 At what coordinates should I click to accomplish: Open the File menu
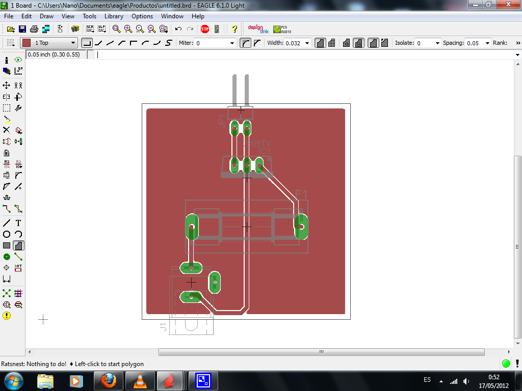tap(9, 16)
